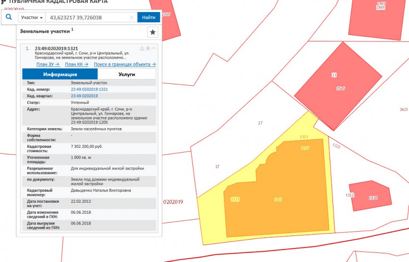Open the План ЗУ link
409x262 pixels.
coord(48,64)
